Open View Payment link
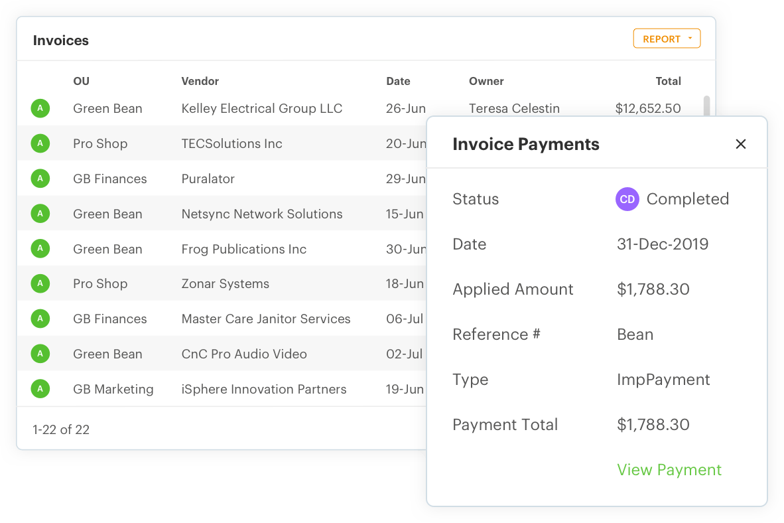The image size is (784, 523). pos(669,469)
